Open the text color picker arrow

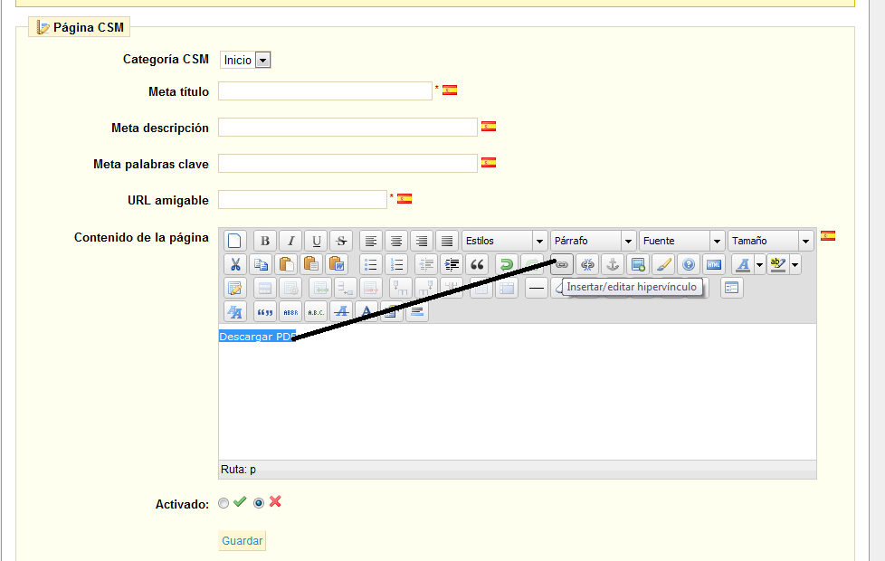759,264
